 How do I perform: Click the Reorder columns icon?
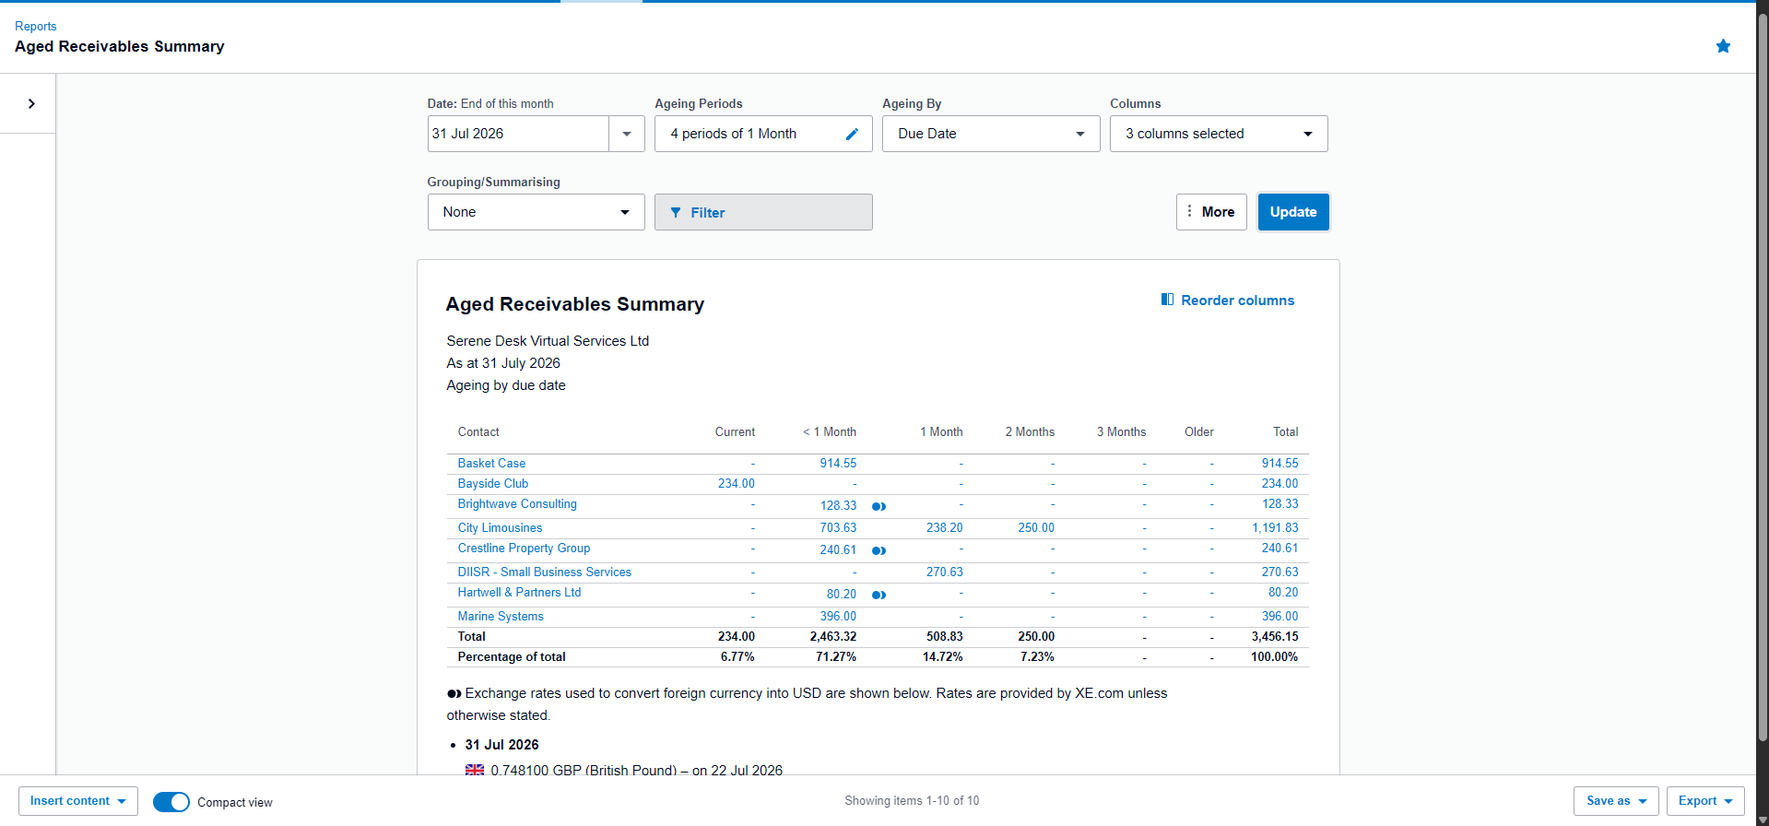(1167, 300)
